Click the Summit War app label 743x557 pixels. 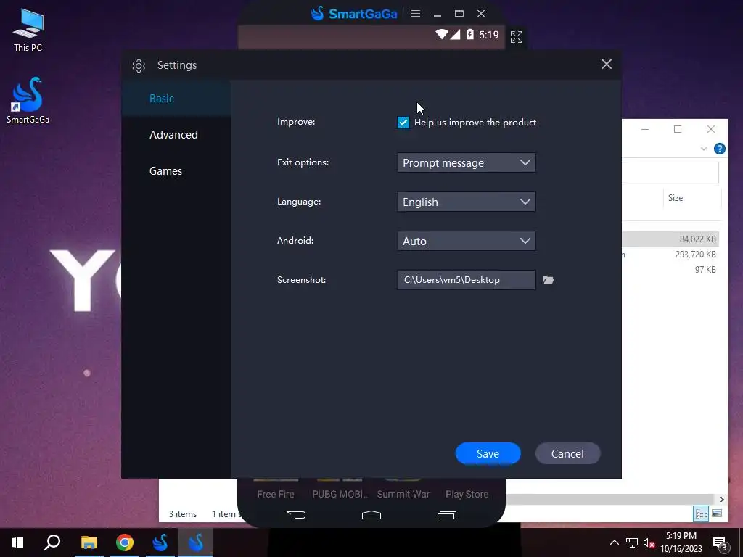(x=403, y=494)
